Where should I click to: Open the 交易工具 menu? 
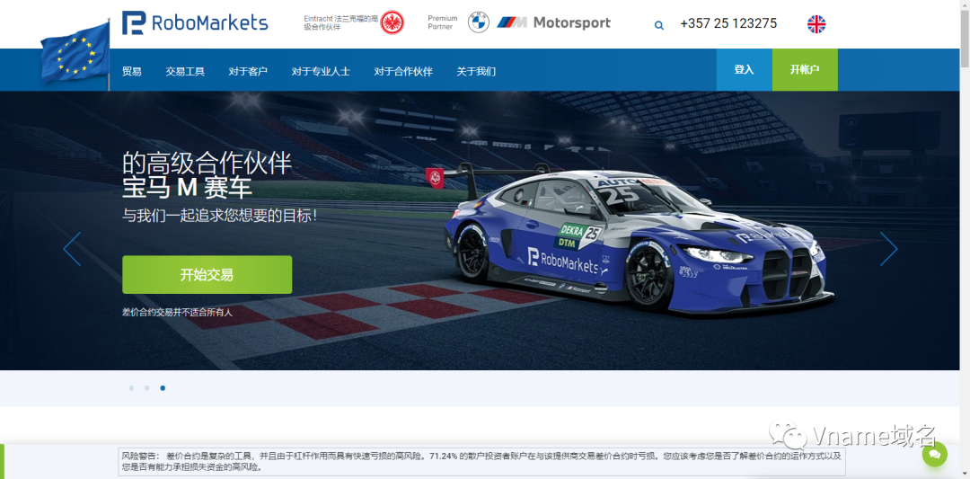click(185, 71)
